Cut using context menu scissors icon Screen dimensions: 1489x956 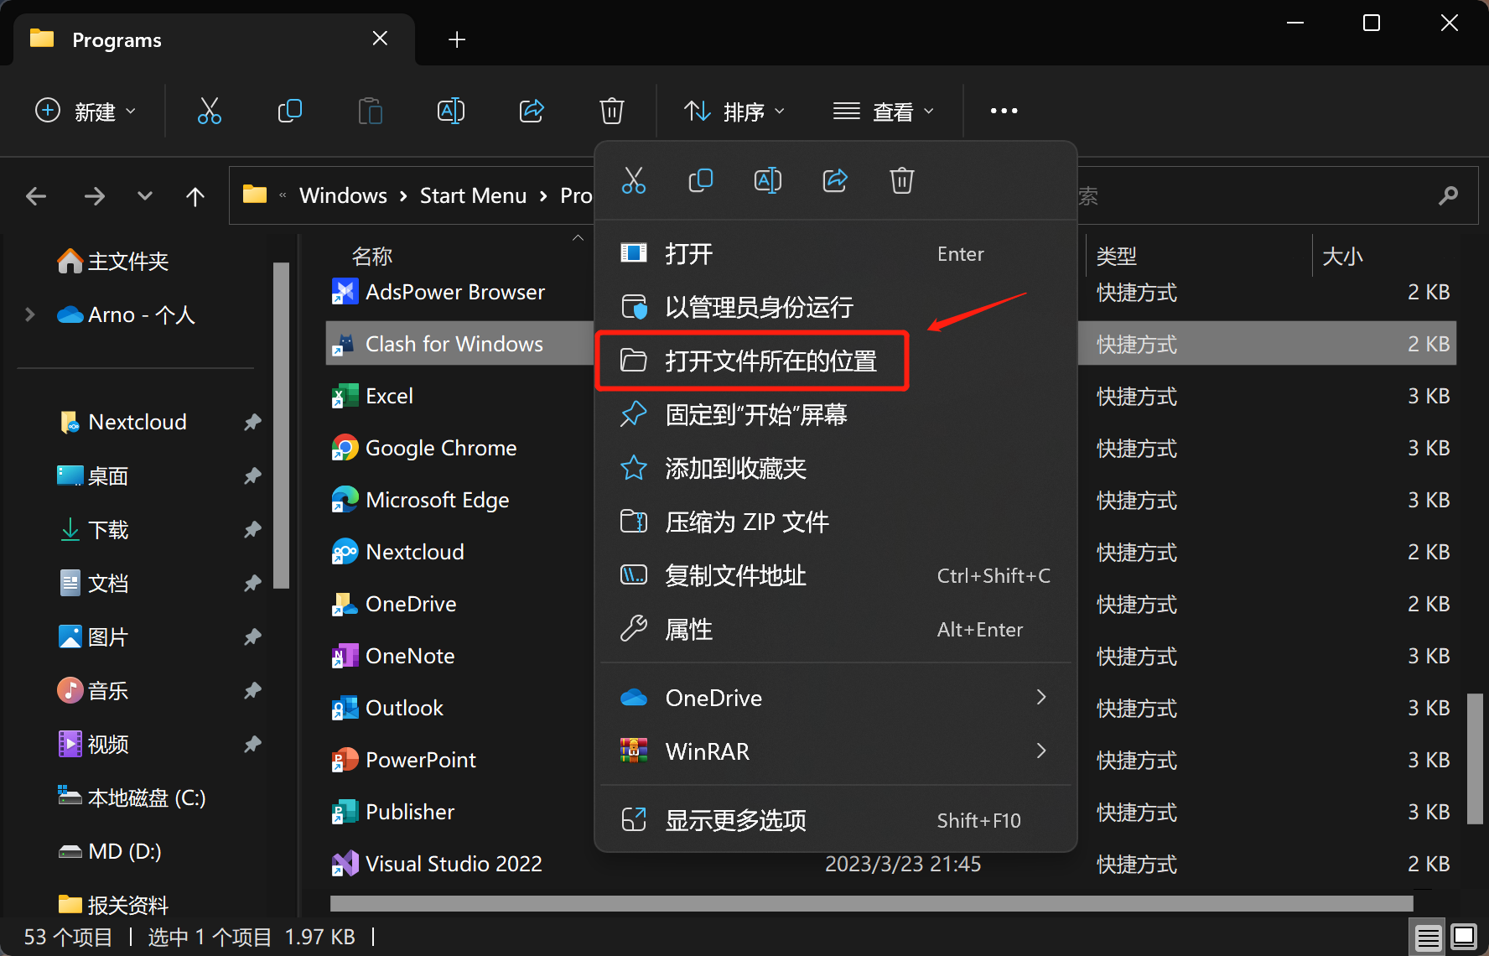pyautogui.click(x=634, y=180)
